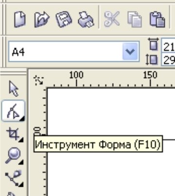Select the Shape tool (Инструмент Форма)
The width and height of the screenshot is (175, 196).
coord(13,111)
